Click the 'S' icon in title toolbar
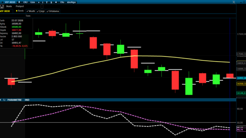Viewport: 246px width, 138px height. (x=51, y=2)
